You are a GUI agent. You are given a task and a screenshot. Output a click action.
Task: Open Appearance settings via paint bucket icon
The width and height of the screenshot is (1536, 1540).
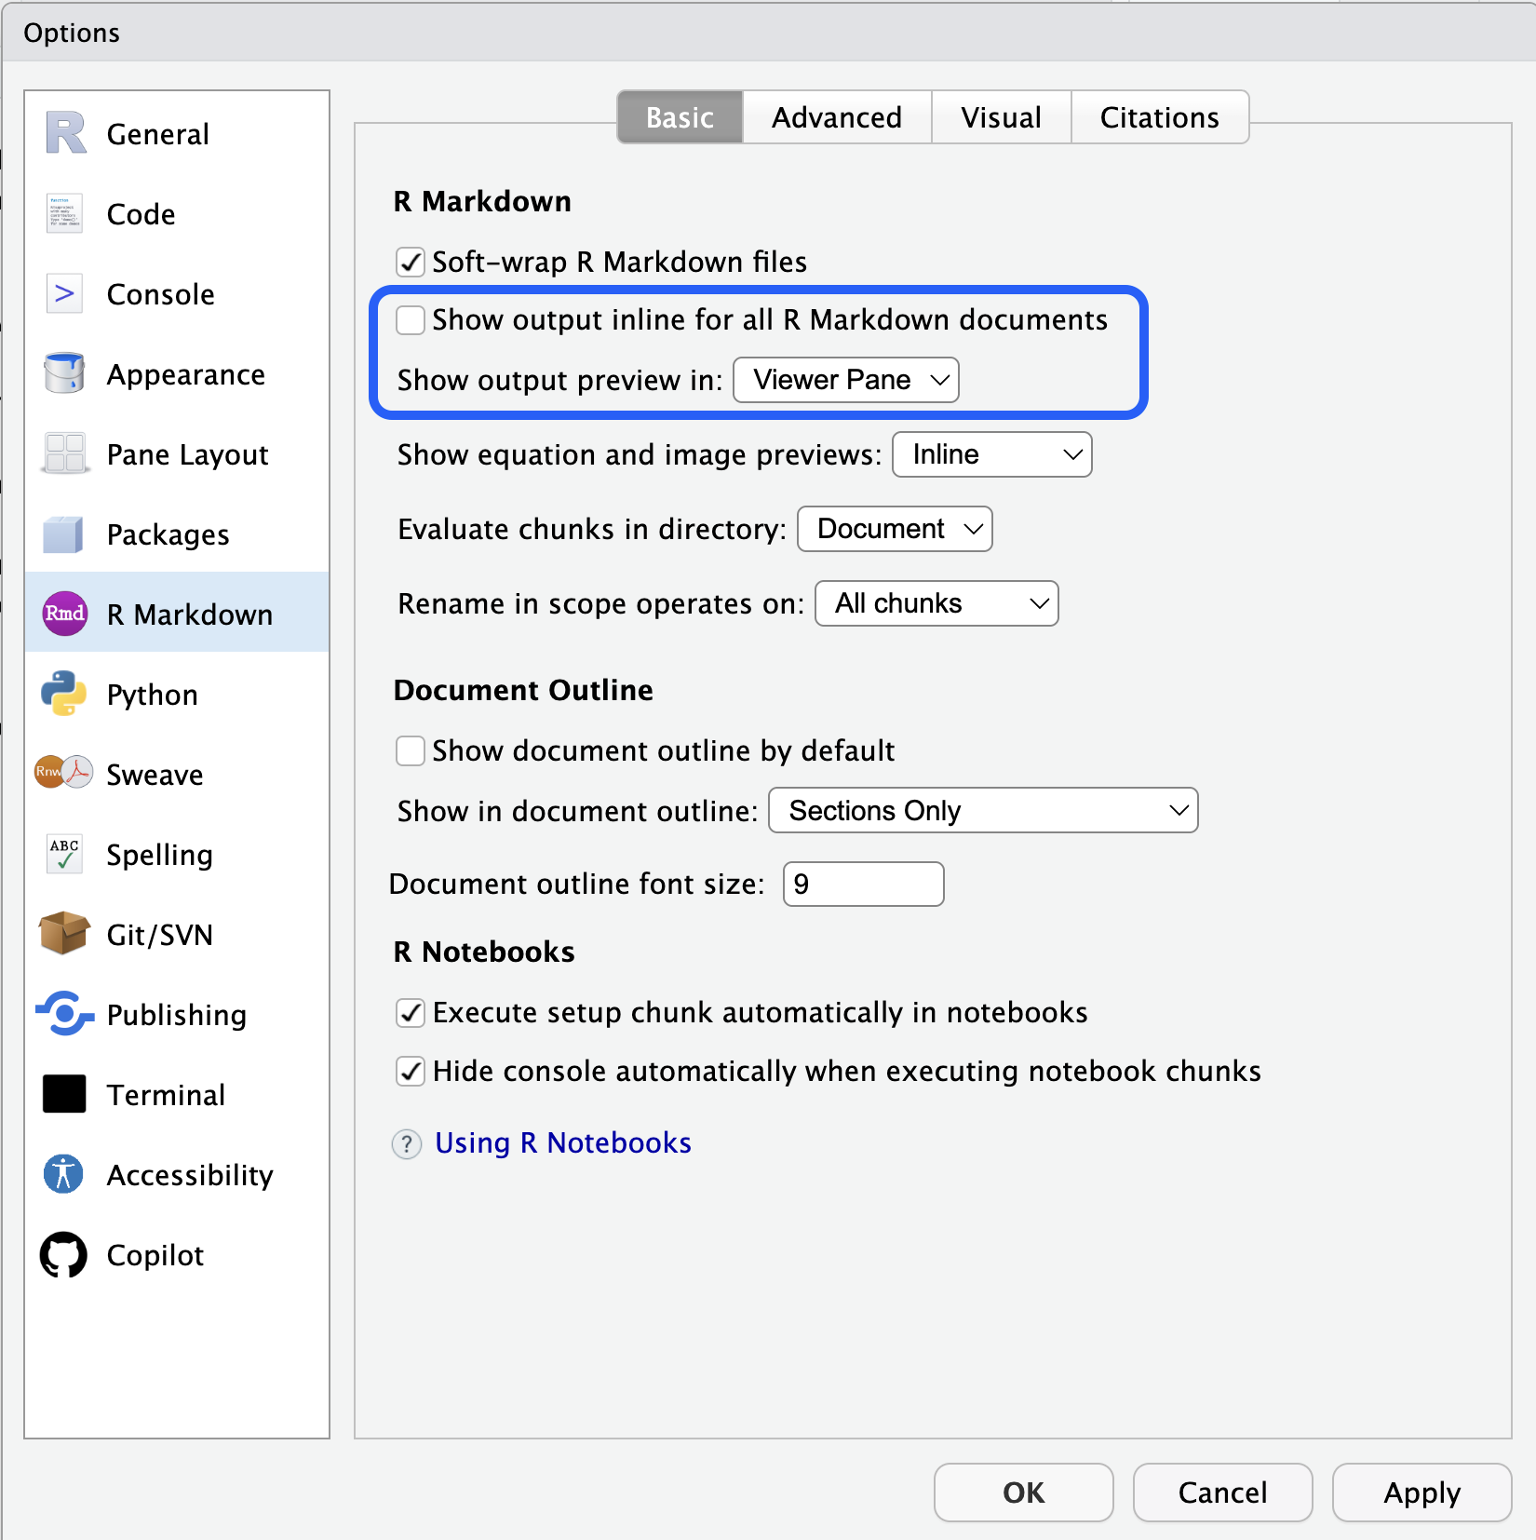63,373
